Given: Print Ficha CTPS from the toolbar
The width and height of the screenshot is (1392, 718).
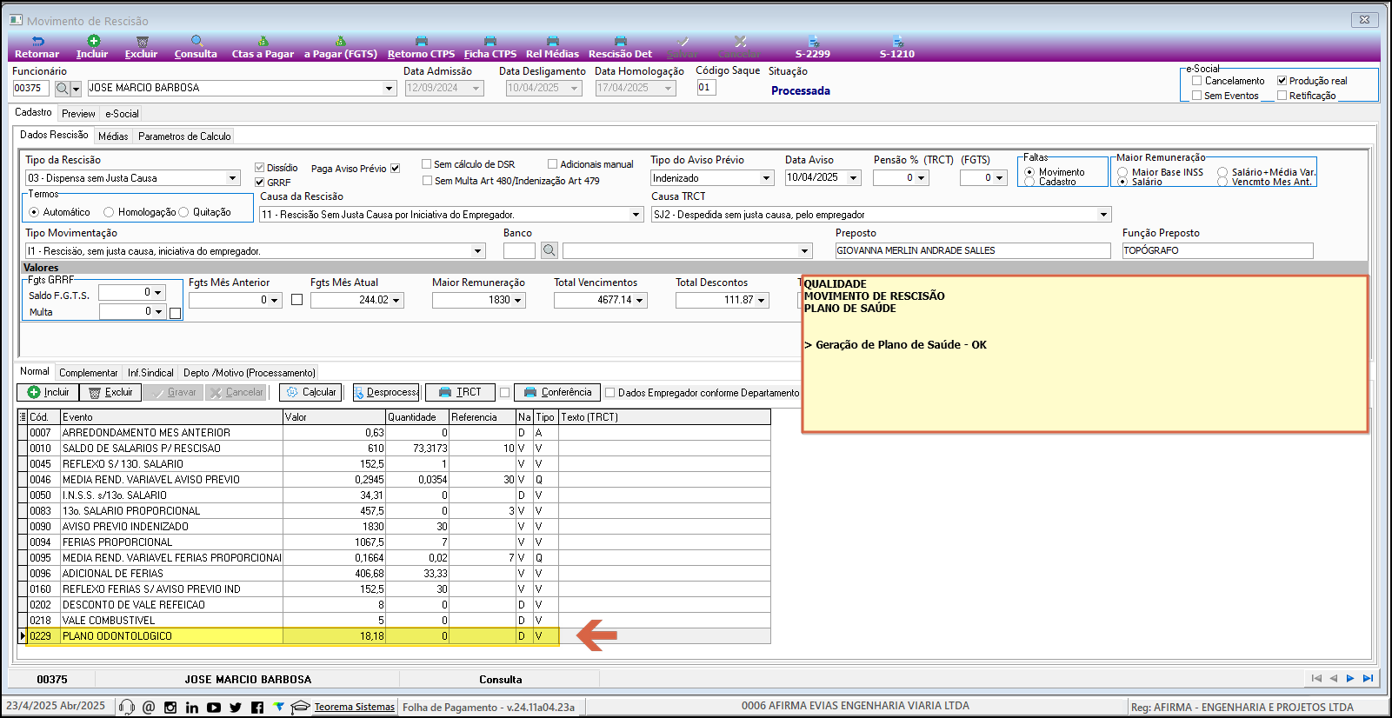Looking at the screenshot, I should pyautogui.click(x=490, y=42).
